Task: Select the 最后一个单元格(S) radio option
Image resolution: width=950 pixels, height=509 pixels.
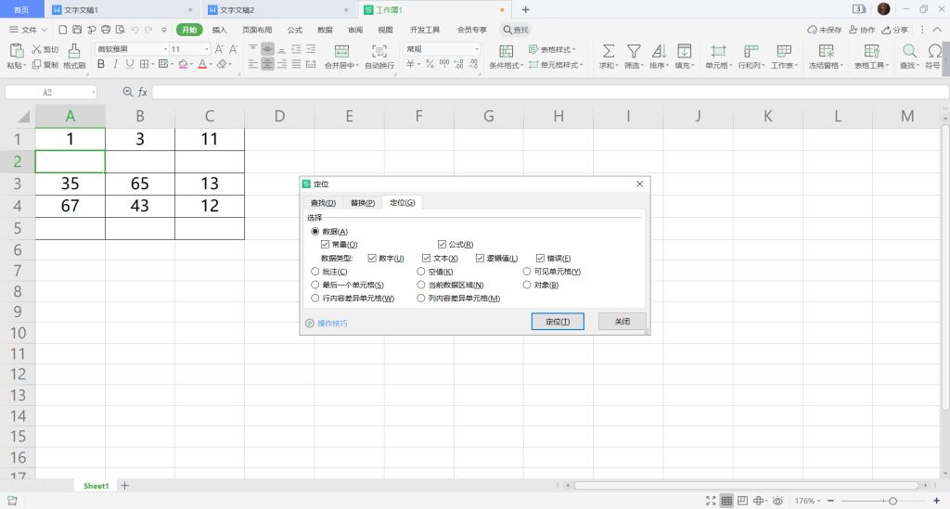Action: tap(315, 285)
